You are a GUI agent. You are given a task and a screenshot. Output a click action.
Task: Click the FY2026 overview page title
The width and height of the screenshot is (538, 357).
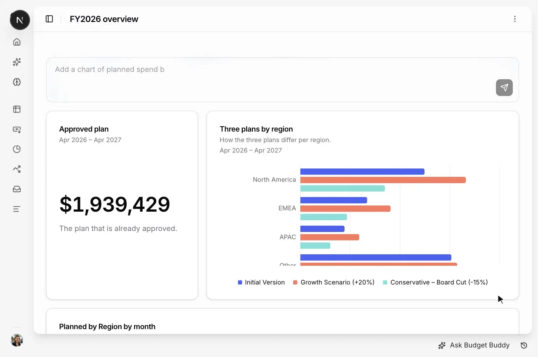coord(104,19)
